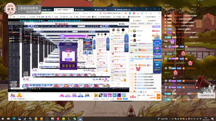This screenshot has width=216, height=121.
Task: Click the orange recharge button
Action: coord(119,99)
